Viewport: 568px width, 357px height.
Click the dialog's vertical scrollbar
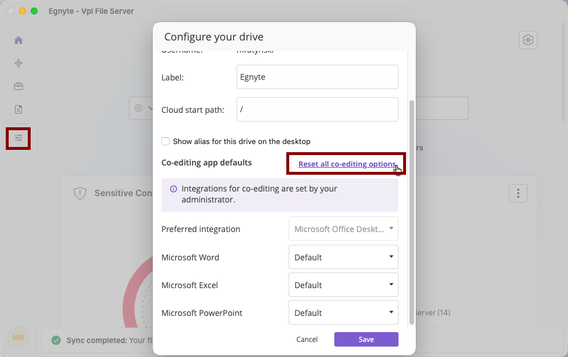click(411, 212)
